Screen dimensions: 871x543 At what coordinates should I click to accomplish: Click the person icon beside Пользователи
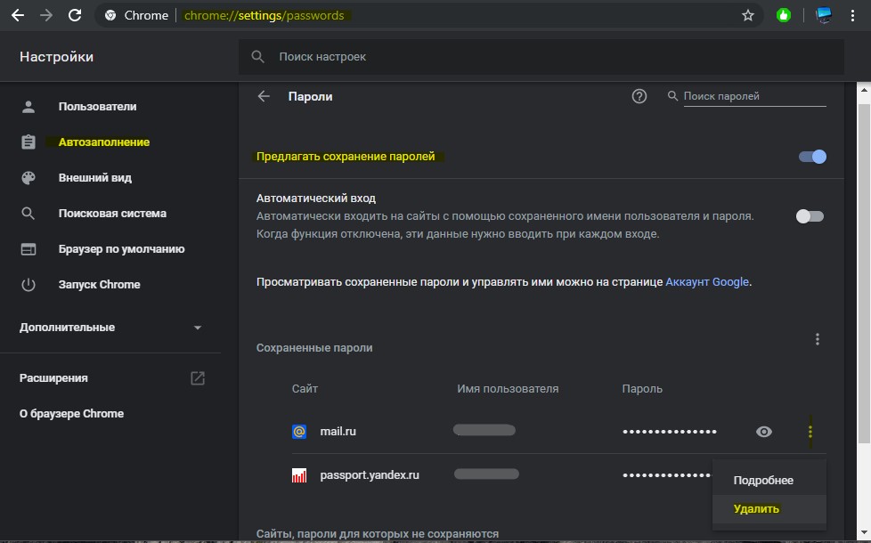click(x=28, y=107)
